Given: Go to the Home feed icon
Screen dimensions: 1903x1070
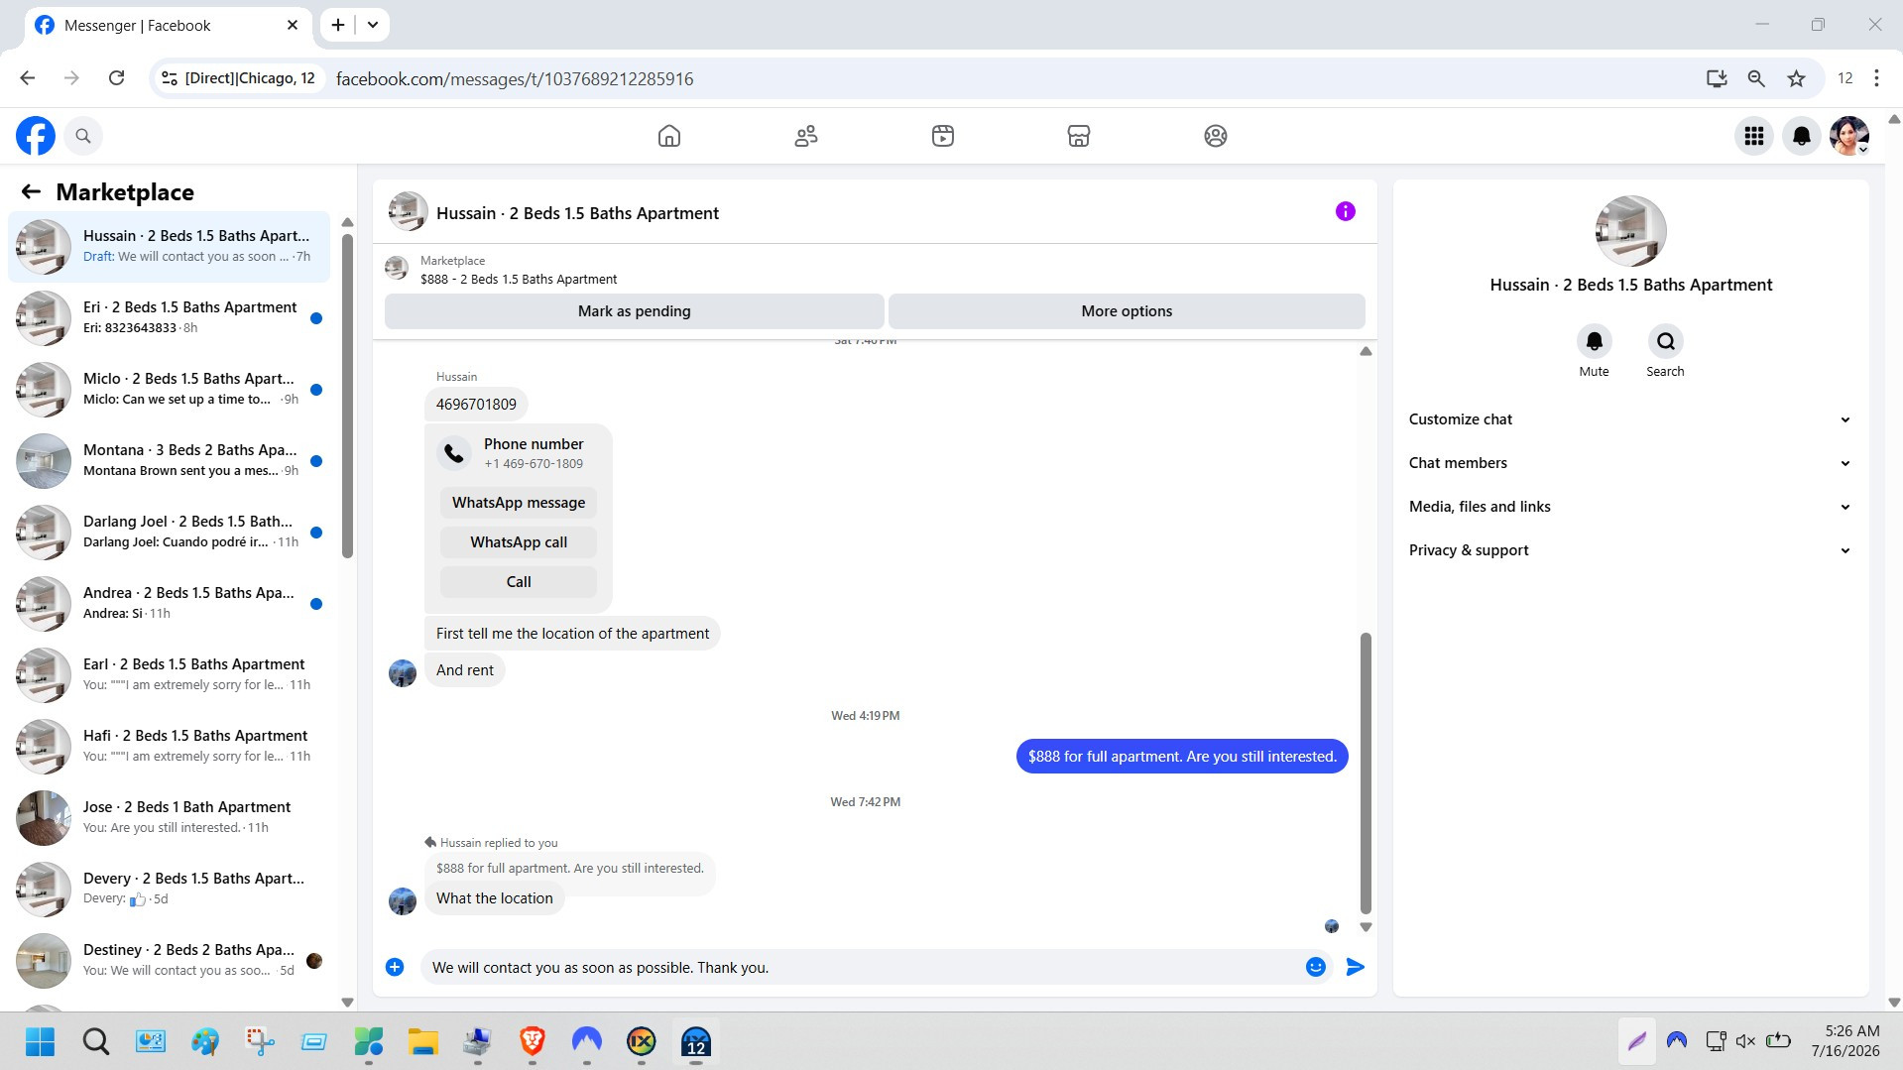Looking at the screenshot, I should (669, 136).
